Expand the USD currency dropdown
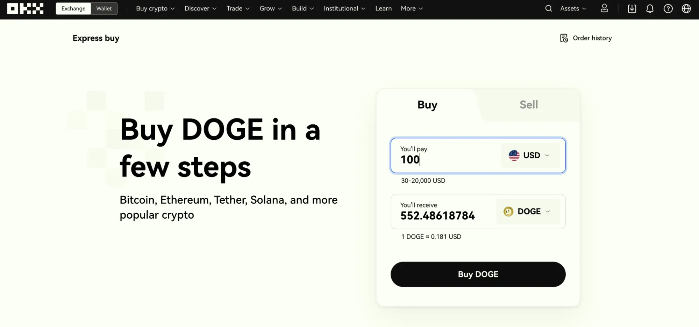 [x=530, y=155]
